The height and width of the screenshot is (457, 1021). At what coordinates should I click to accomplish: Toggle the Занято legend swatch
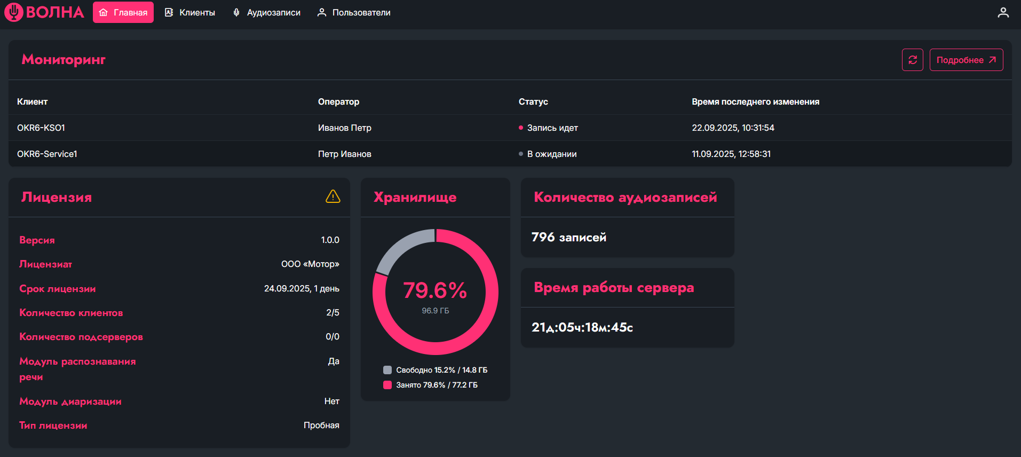[x=387, y=385]
